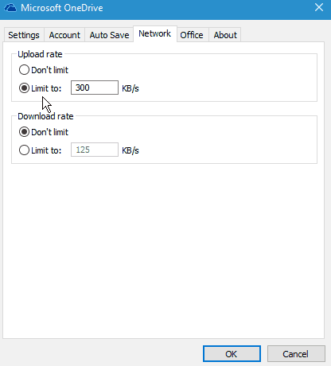
Task: Open the Account tab
Action: pos(64,35)
